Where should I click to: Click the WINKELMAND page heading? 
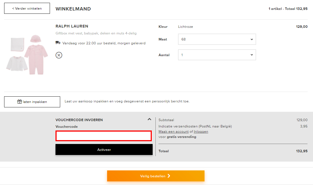tap(73, 9)
